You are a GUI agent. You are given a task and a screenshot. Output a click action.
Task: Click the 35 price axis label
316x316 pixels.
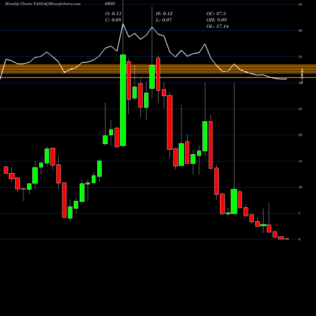[300, 57]
